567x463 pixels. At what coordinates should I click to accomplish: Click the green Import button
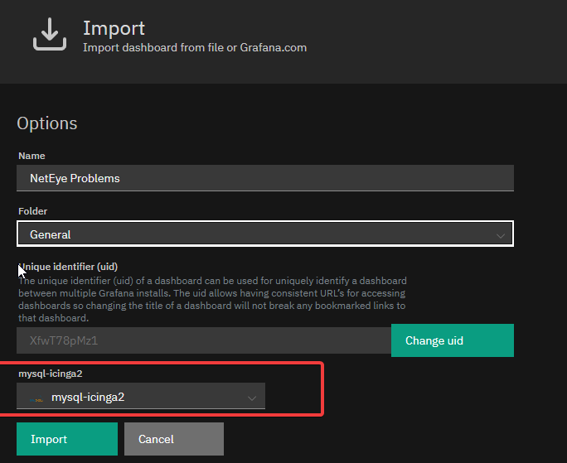(x=67, y=439)
